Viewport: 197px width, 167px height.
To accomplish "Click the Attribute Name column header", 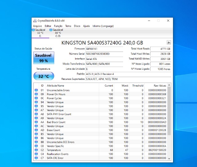I will pos(72,86).
